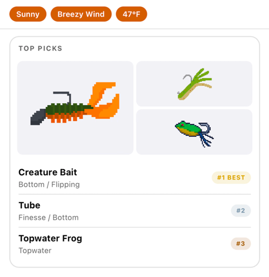Open the Creature Bait title entry

(48, 172)
